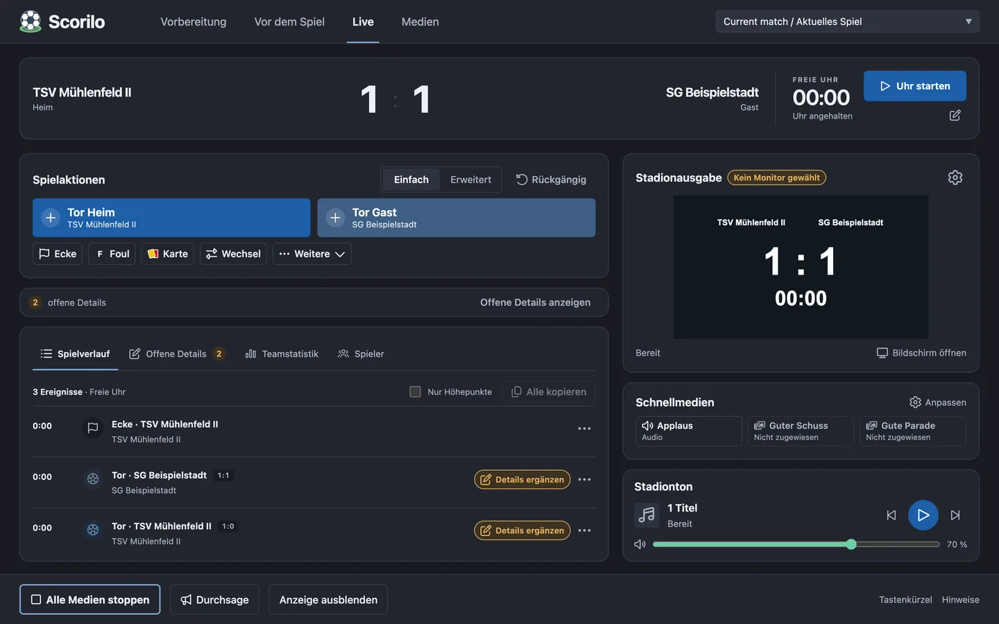Open Tastenkürzel link
The image size is (999, 624).
pyautogui.click(x=905, y=600)
